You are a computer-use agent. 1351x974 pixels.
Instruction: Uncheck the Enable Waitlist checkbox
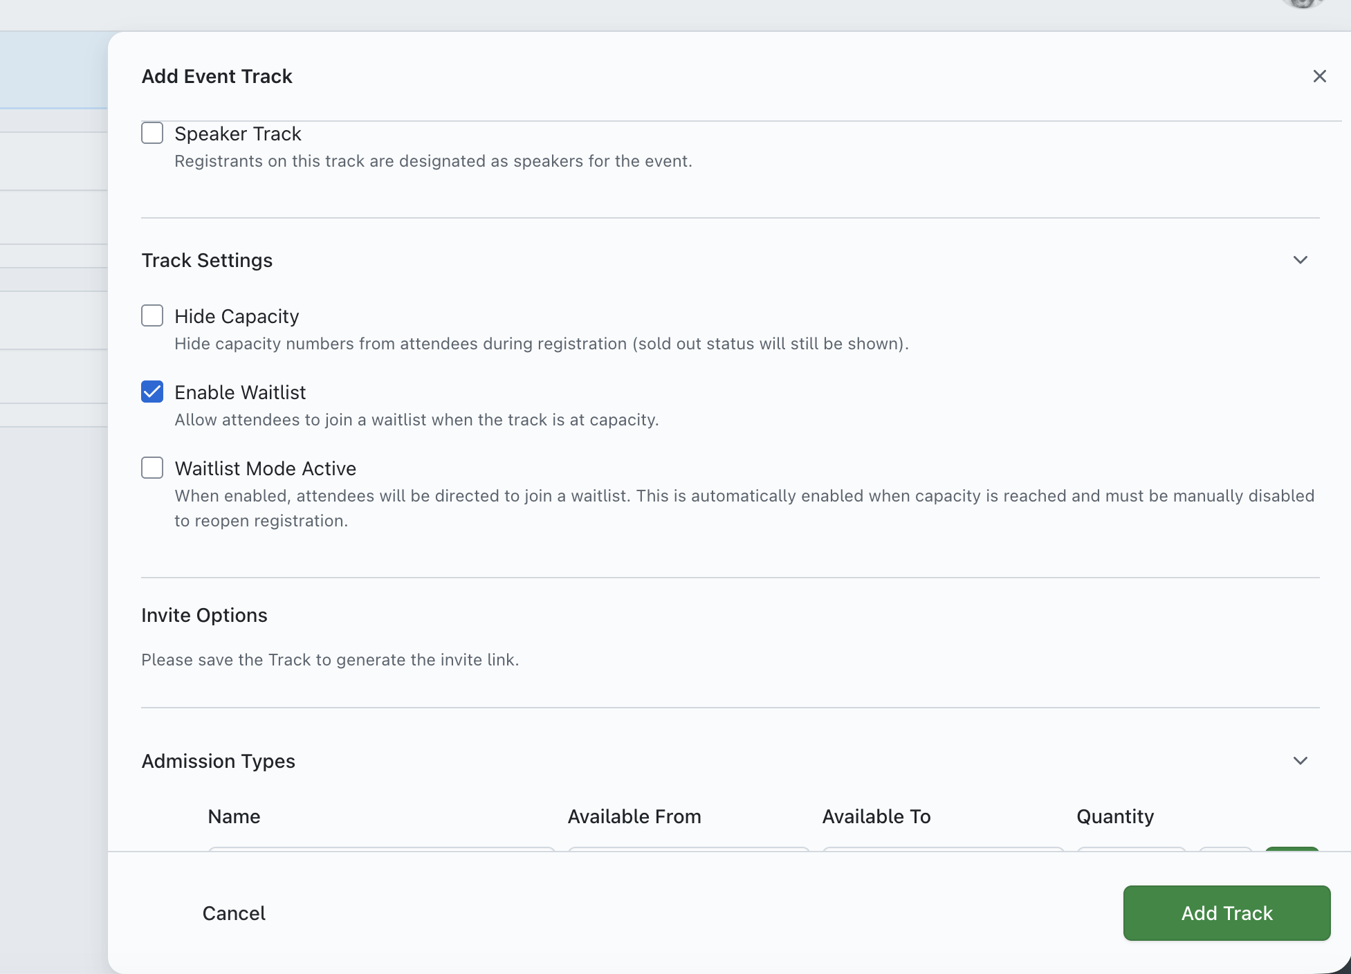coord(152,392)
